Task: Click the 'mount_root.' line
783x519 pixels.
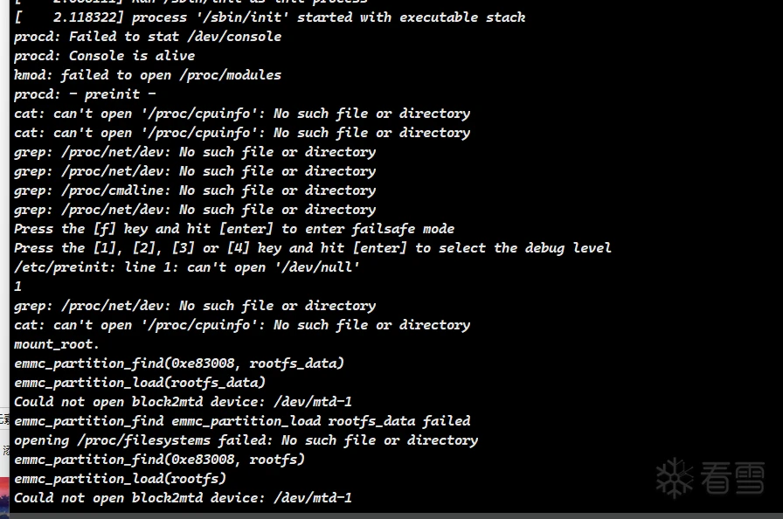Action: click(x=57, y=344)
